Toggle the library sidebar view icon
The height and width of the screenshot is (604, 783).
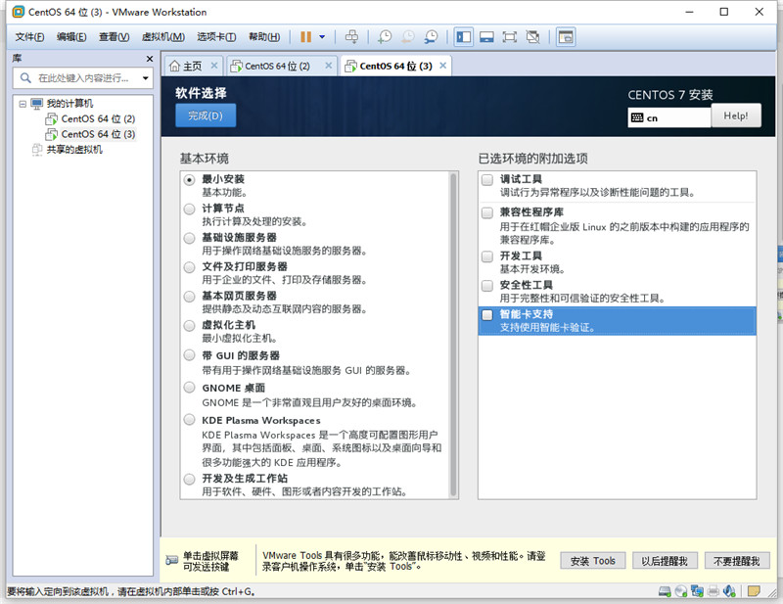coord(463,36)
